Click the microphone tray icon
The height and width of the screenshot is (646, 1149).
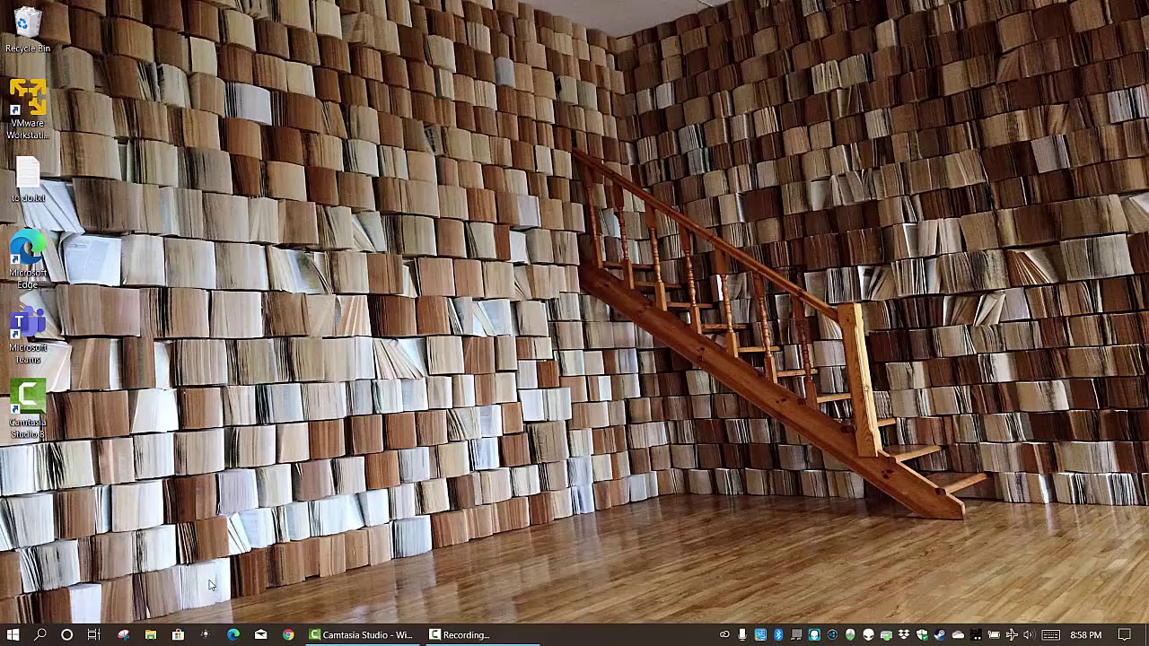(742, 634)
